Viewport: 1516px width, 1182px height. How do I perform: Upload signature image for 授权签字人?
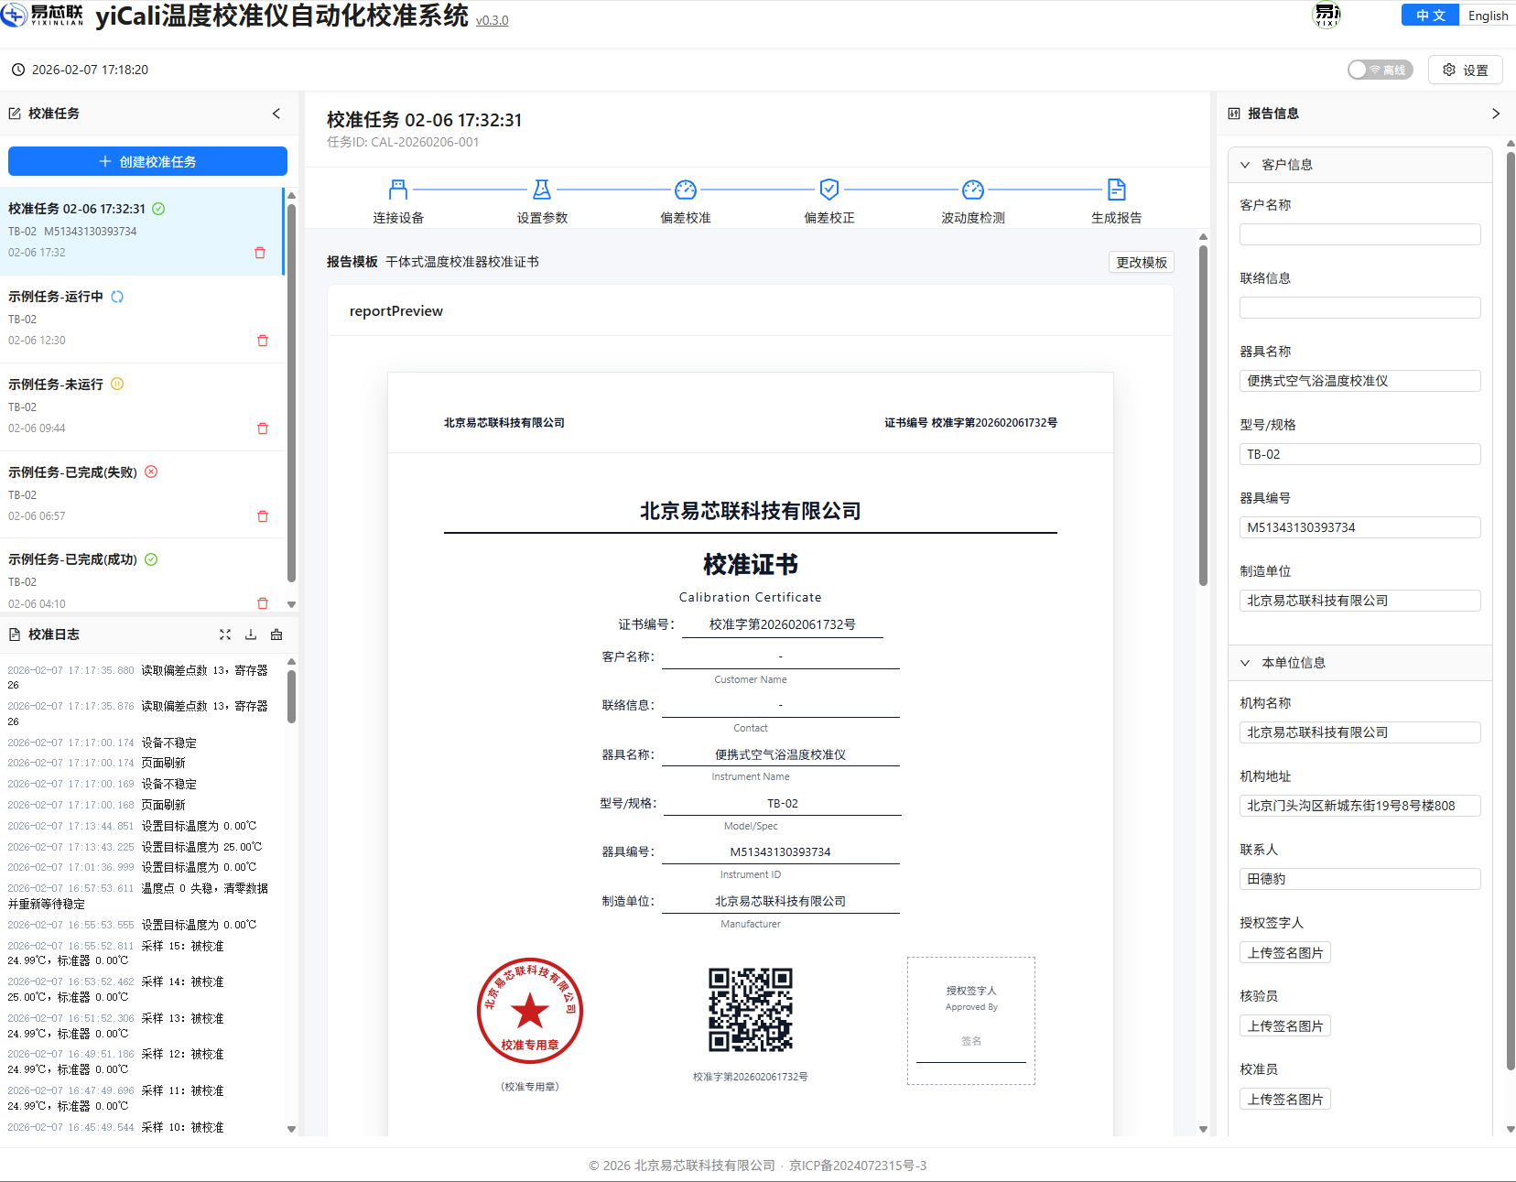(x=1285, y=952)
